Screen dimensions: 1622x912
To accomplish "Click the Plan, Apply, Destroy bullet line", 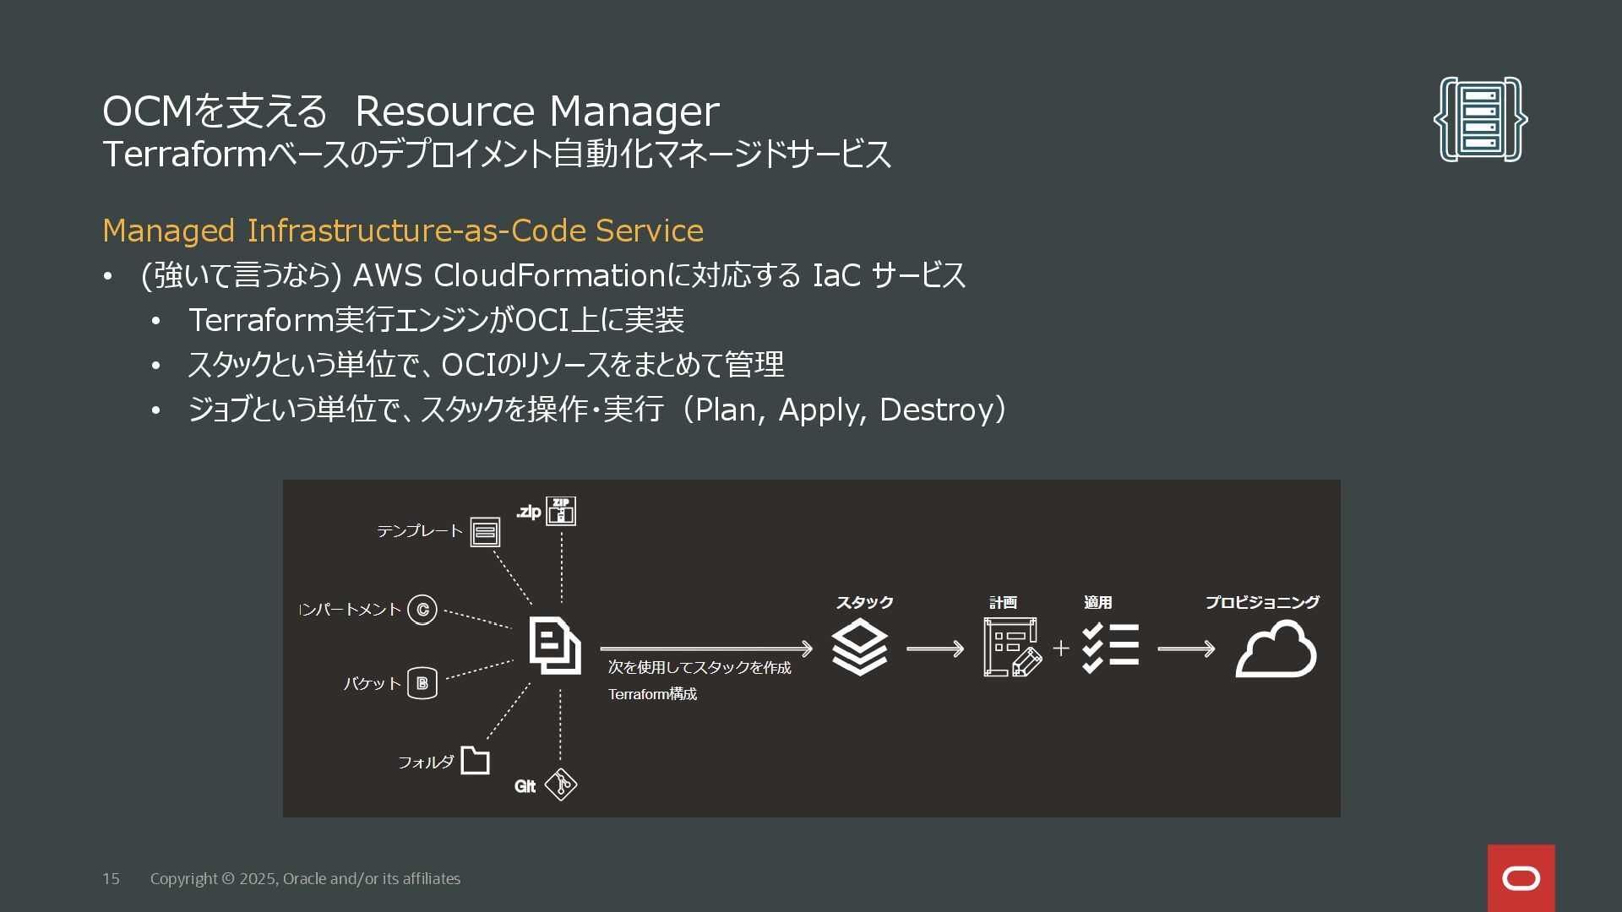I will 597,410.
